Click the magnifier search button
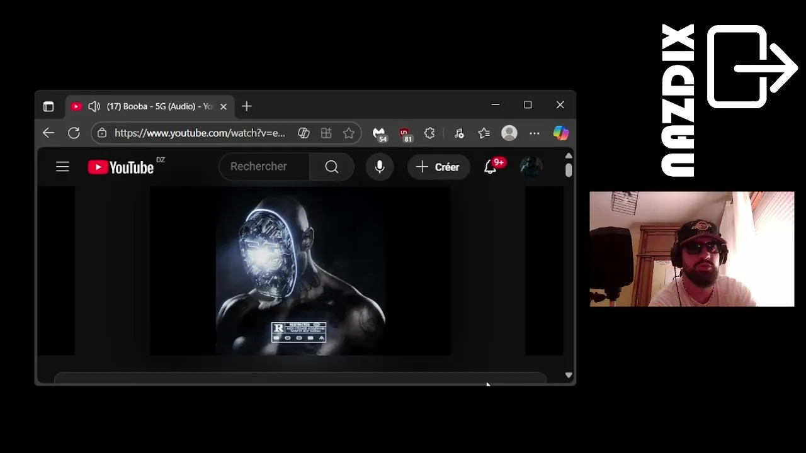This screenshot has height=453, width=806. pos(332,167)
